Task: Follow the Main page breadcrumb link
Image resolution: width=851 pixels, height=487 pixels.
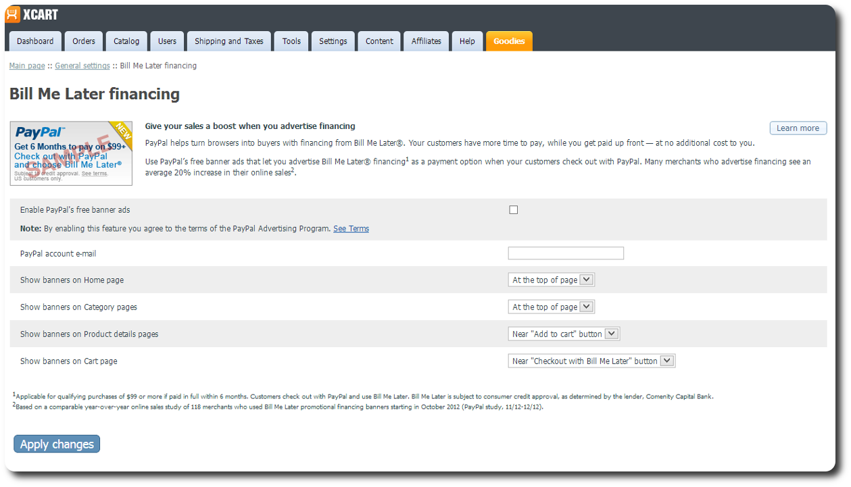Action: [x=27, y=66]
